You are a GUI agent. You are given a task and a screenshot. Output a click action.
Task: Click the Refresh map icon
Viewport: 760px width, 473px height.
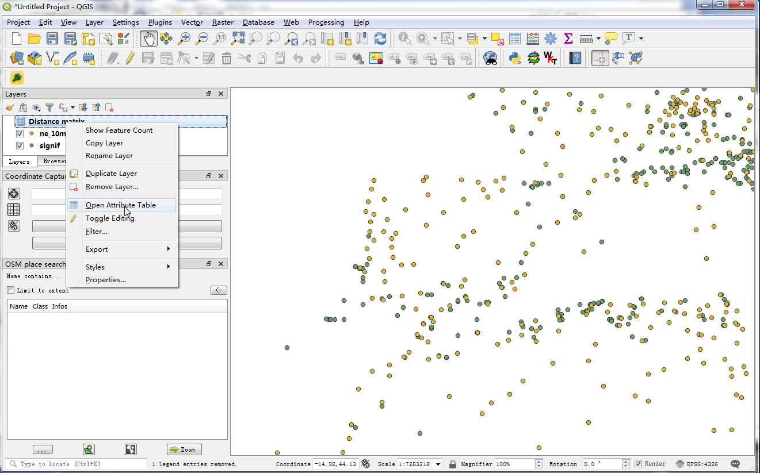click(x=380, y=39)
